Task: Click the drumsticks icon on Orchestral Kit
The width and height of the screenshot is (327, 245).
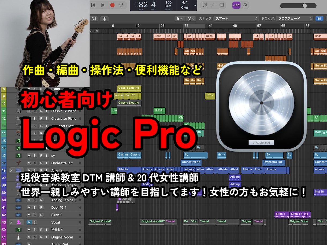Action: click(x=18, y=163)
